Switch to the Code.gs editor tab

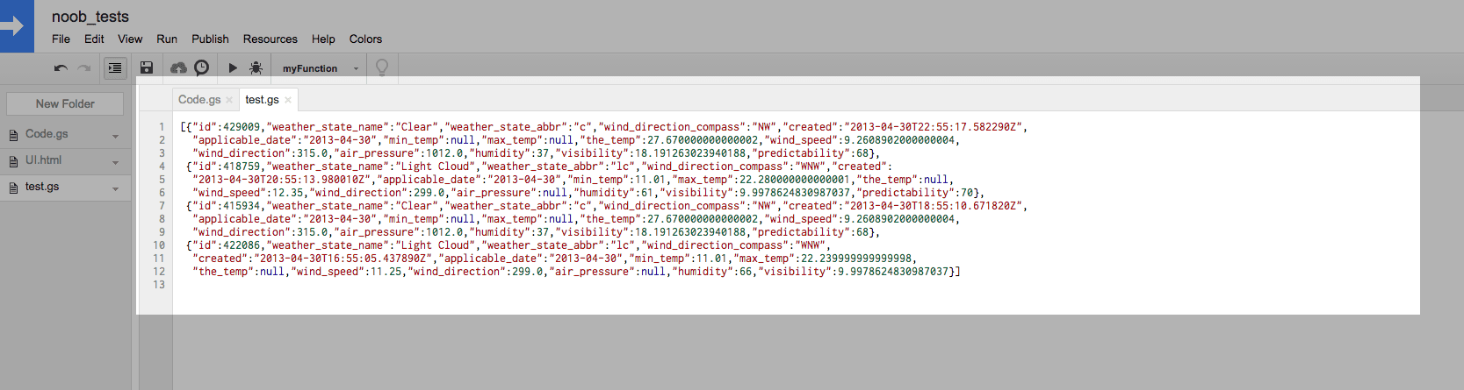(199, 99)
